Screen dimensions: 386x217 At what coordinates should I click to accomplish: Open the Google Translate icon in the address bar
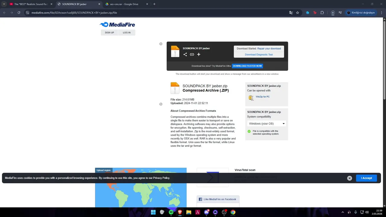[x=291, y=13]
